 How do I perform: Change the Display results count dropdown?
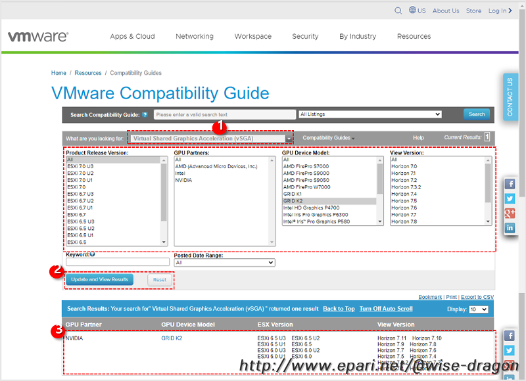(479, 309)
